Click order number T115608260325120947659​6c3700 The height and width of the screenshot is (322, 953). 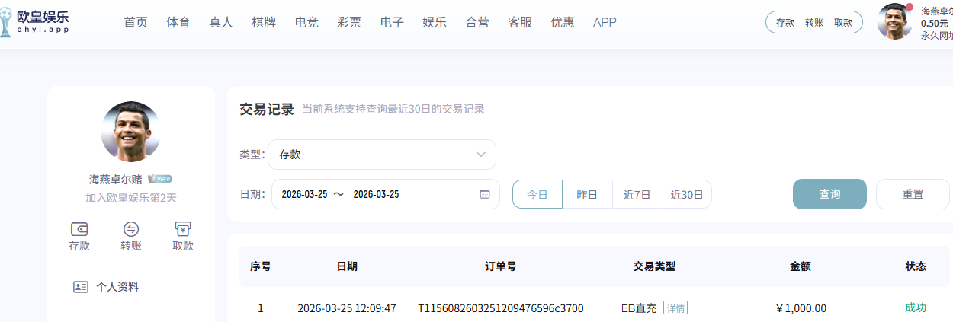click(x=501, y=308)
